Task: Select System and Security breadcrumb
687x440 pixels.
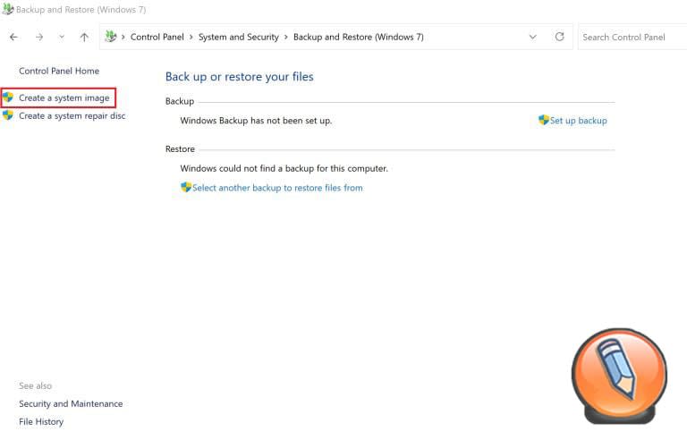Action: pos(238,38)
